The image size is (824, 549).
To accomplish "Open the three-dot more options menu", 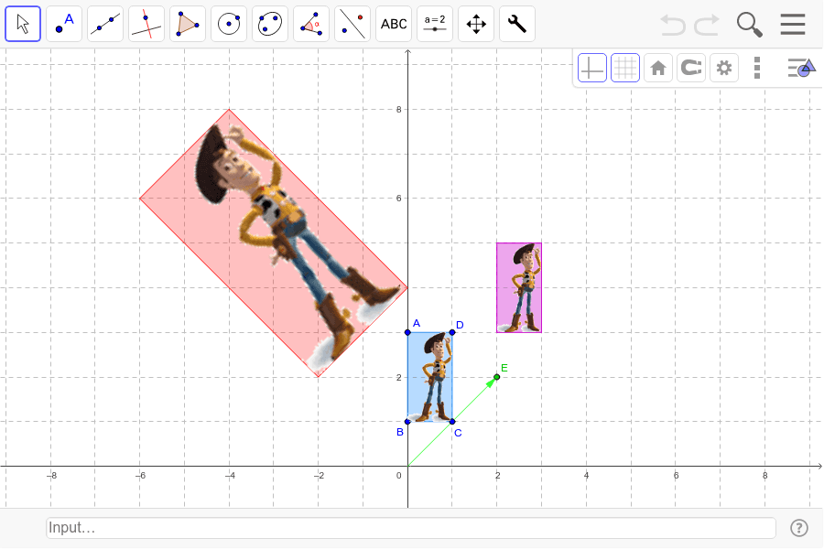I will tap(757, 68).
